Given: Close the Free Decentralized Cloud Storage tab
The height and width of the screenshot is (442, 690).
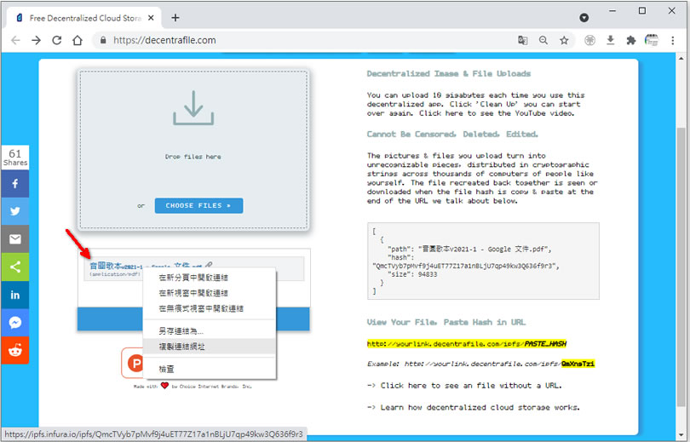Looking at the screenshot, I should (x=151, y=18).
